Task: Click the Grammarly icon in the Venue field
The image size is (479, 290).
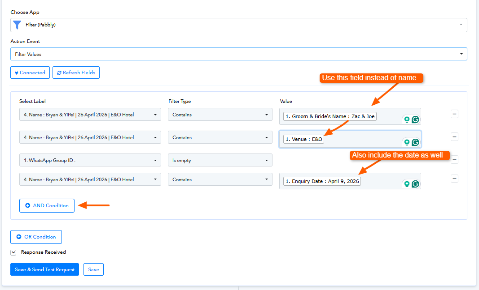Action: click(x=415, y=142)
